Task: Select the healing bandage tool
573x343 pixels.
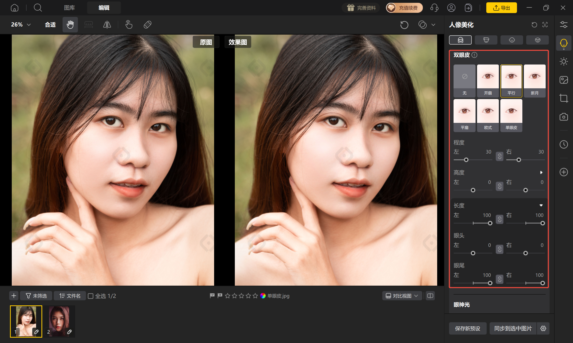Action: [x=148, y=25]
